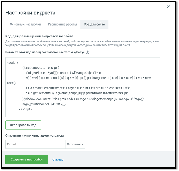
Task: Click the if (d.getElementById(i)) line
Action: coord(63,73)
